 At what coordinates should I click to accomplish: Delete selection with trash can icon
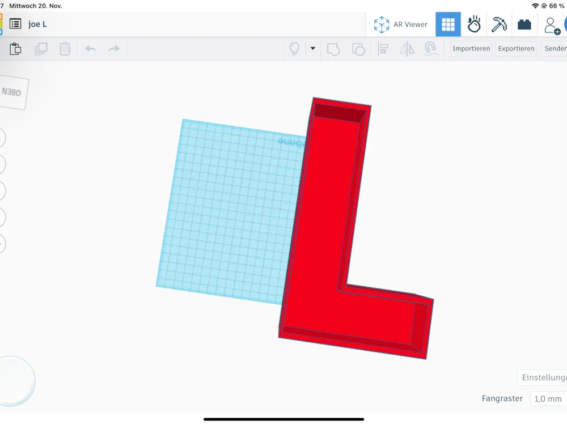(65, 49)
